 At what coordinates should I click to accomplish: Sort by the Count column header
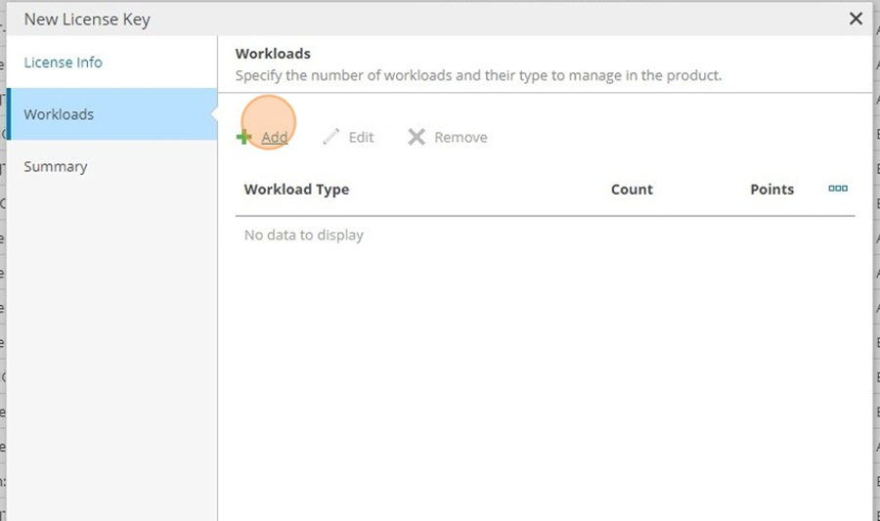coord(632,190)
